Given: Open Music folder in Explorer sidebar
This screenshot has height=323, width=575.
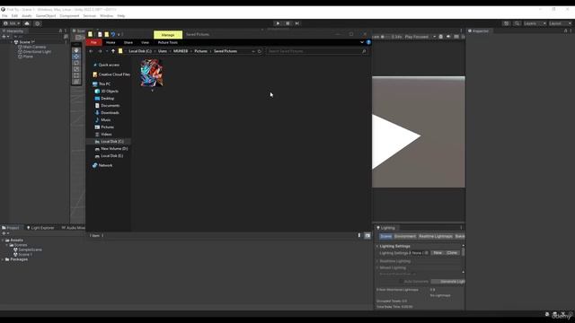Looking at the screenshot, I should (x=102, y=119).
